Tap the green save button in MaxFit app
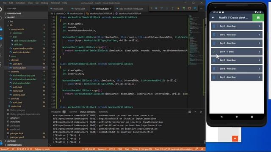The width and height of the screenshot is (271, 152). [x=258, y=18]
